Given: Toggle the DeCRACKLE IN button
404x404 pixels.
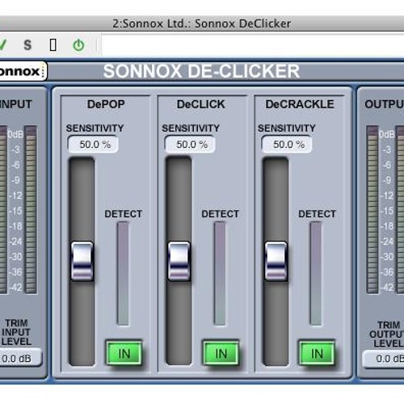Looking at the screenshot, I should click(317, 353).
